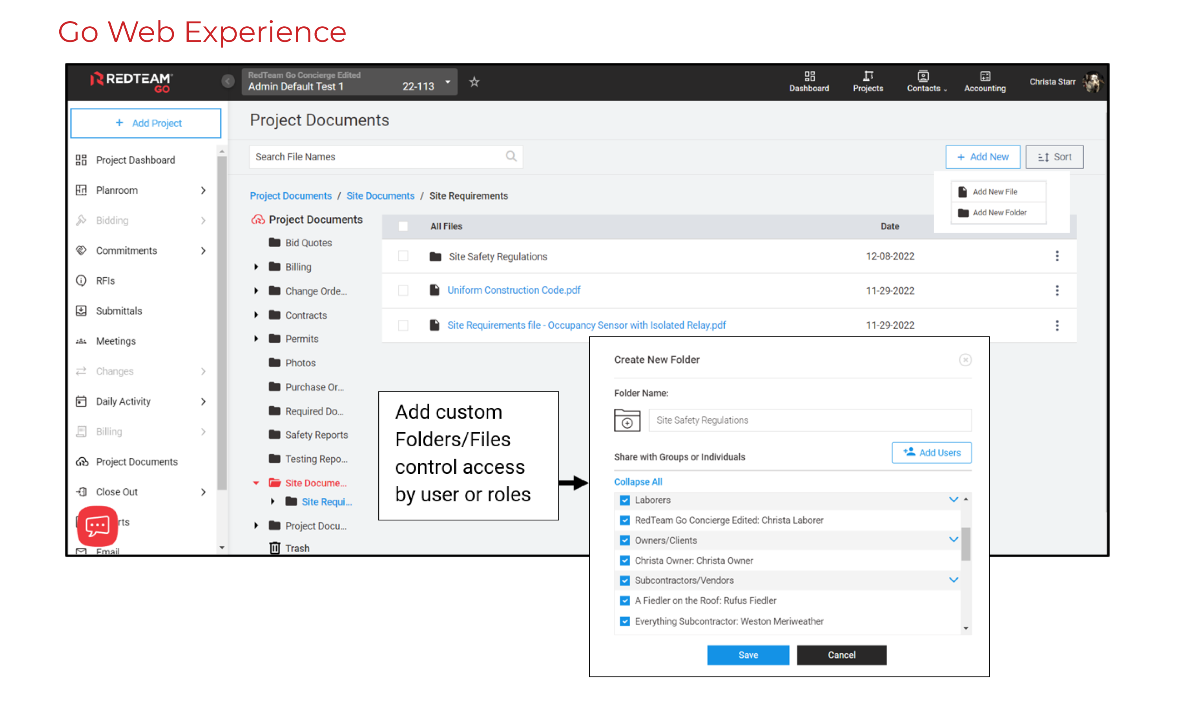Open the red chat support bubble
This screenshot has height=704, width=1180.
(97, 525)
